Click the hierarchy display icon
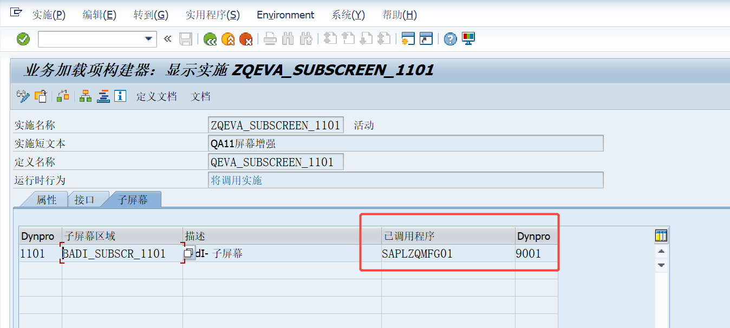730x328 pixels. [85, 96]
